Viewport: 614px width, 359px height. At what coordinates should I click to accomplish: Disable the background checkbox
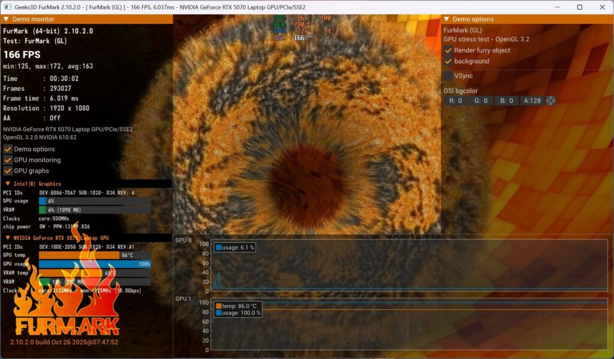tap(449, 62)
